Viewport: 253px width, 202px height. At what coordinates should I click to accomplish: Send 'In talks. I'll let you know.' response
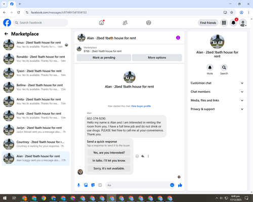pos(109,161)
